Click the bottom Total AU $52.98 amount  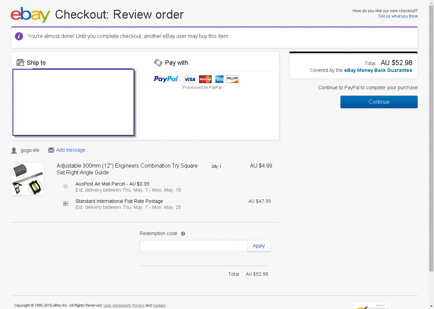tap(257, 274)
